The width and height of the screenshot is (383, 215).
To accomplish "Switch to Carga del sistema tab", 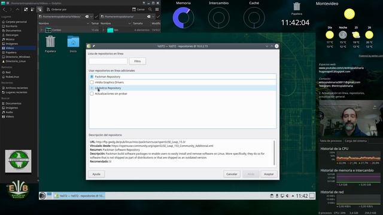I will 355,141.
